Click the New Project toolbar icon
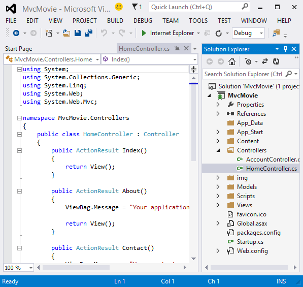This screenshot has width=303, height=287. pos(49,33)
